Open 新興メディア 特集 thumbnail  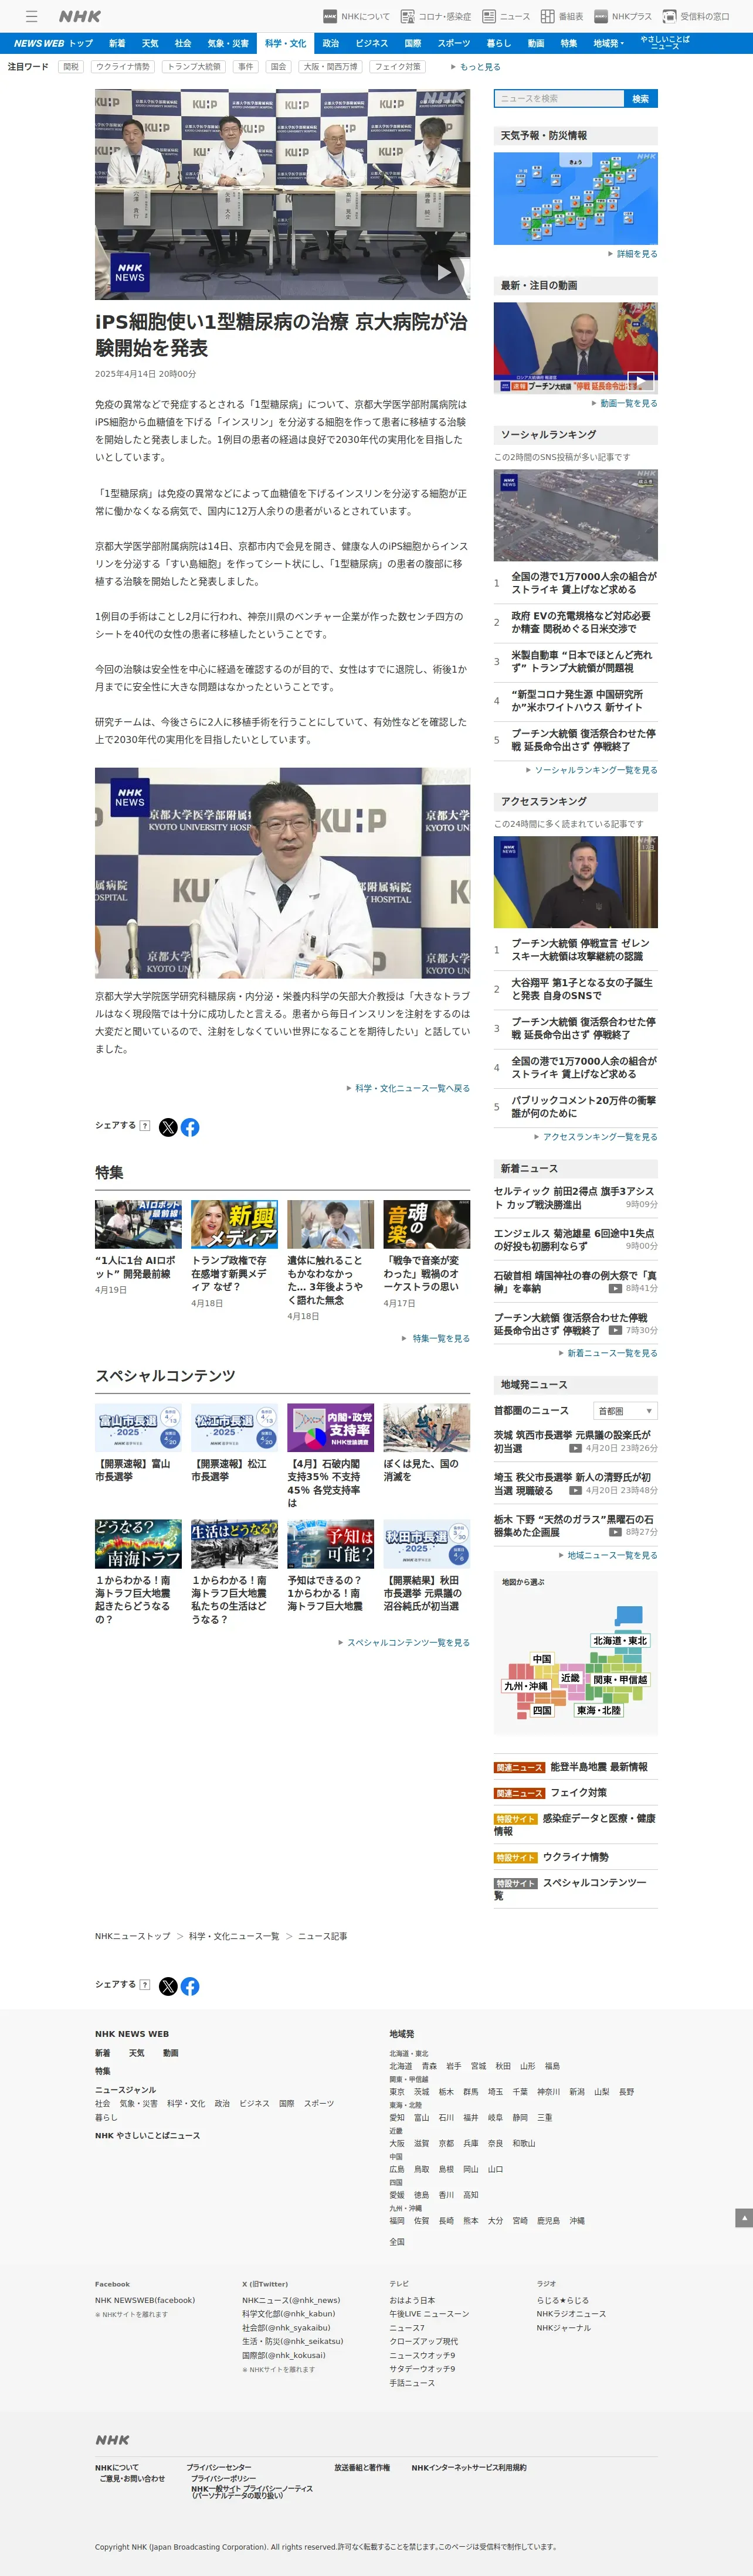click(235, 1224)
